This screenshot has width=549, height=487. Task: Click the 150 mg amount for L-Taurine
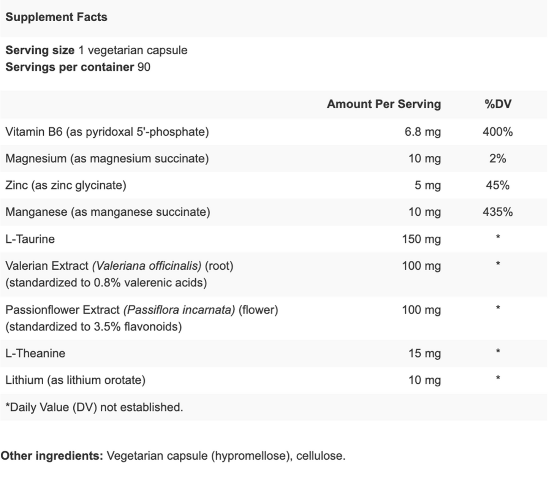[x=421, y=239]
